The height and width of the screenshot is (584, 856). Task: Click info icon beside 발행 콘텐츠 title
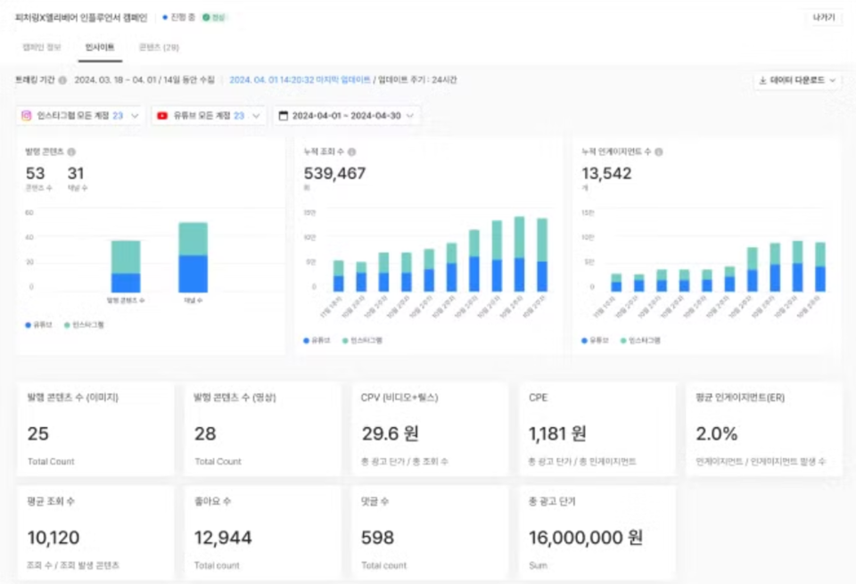[x=71, y=152]
